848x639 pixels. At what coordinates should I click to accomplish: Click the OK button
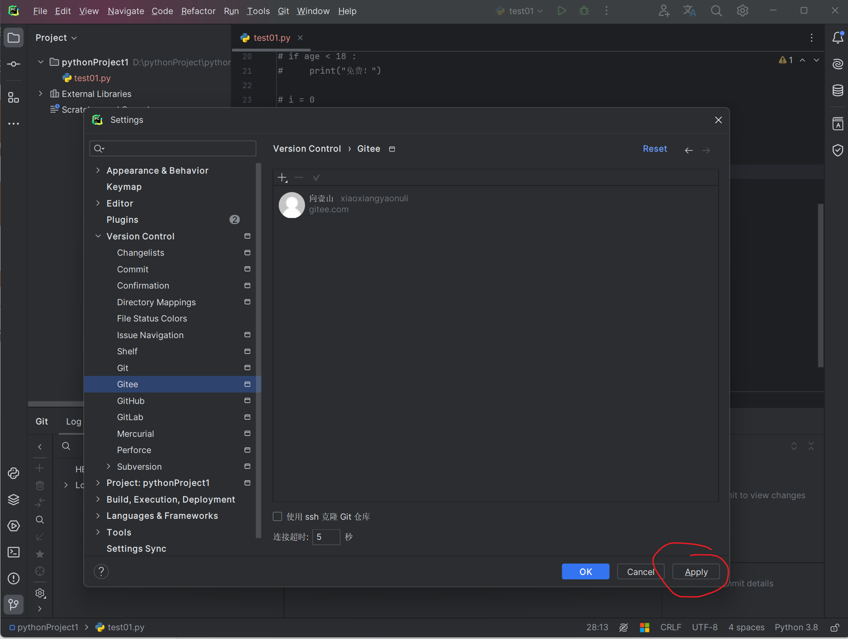[x=585, y=572]
